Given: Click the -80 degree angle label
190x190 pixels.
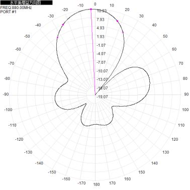Looking at the screenshot, I should click(x=7, y=78).
